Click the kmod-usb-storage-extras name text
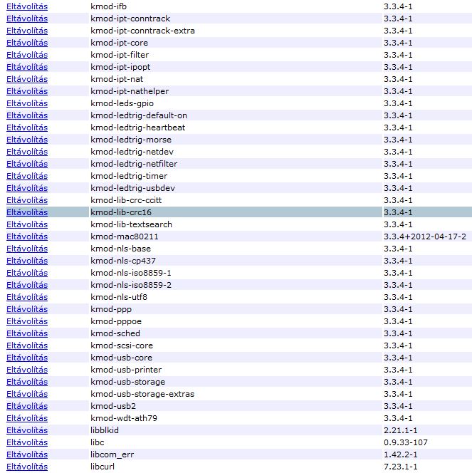Screen dimensions: 472x473 pyautogui.click(x=142, y=394)
